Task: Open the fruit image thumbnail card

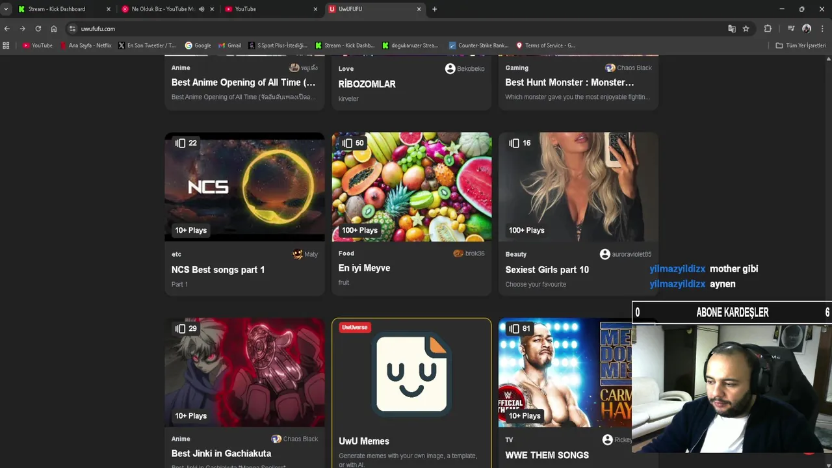Action: tap(411, 187)
